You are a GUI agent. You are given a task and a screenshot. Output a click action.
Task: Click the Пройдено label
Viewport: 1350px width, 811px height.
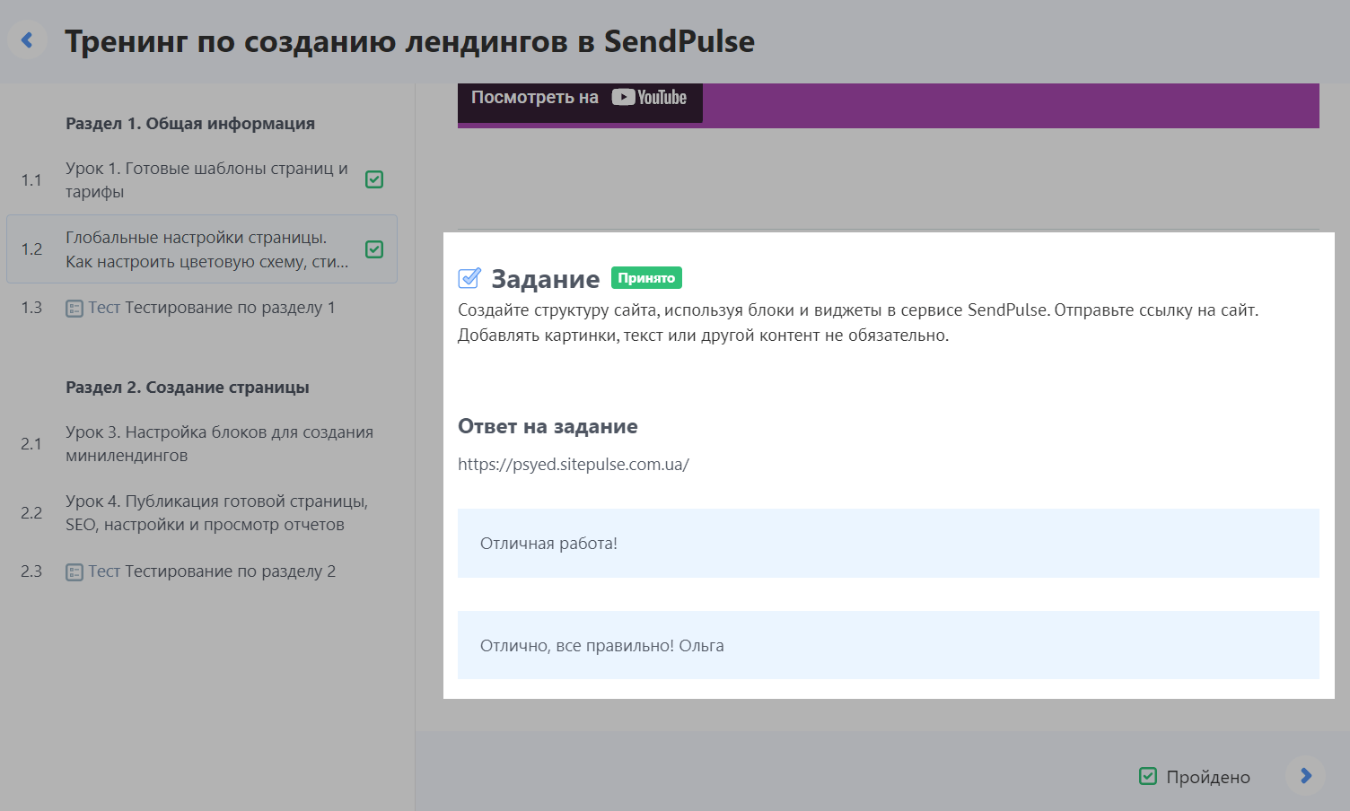click(x=1208, y=777)
